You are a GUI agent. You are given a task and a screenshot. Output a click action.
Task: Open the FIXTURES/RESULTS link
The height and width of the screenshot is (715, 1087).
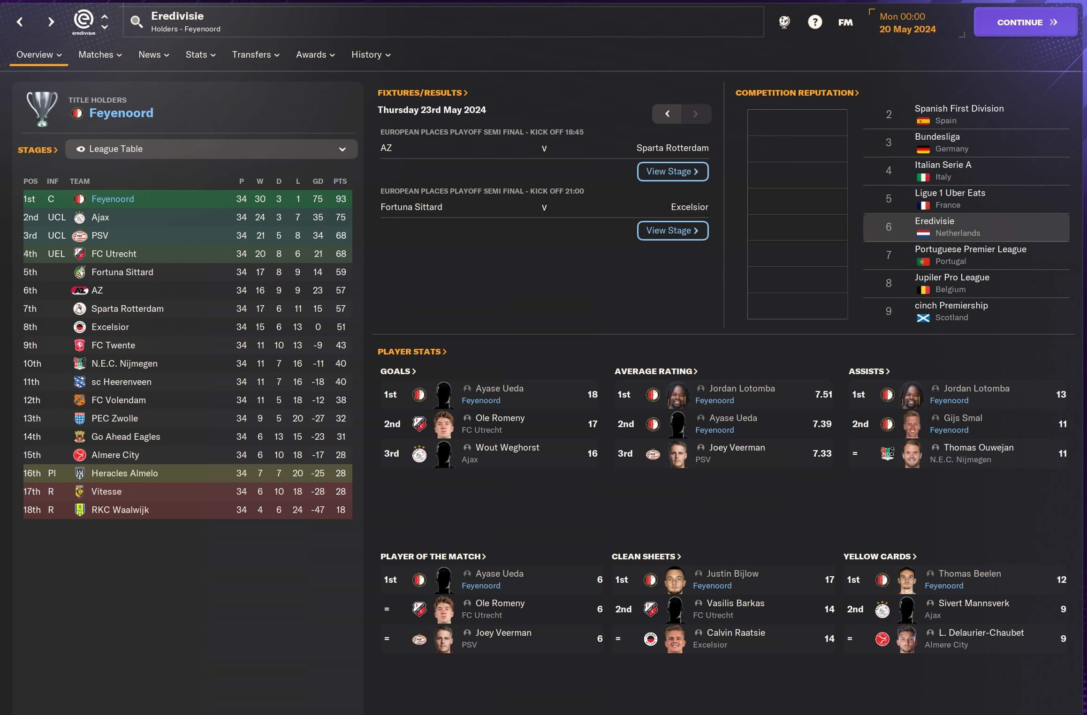pyautogui.click(x=423, y=93)
